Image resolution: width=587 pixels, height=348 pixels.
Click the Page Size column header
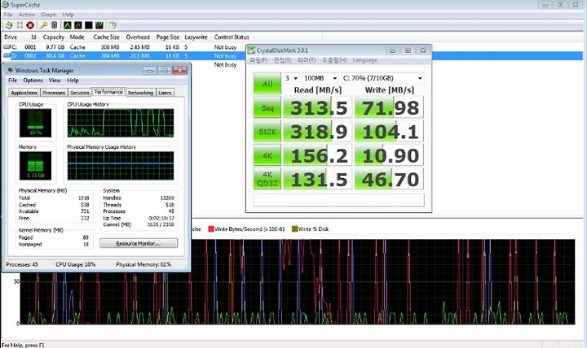168,37
